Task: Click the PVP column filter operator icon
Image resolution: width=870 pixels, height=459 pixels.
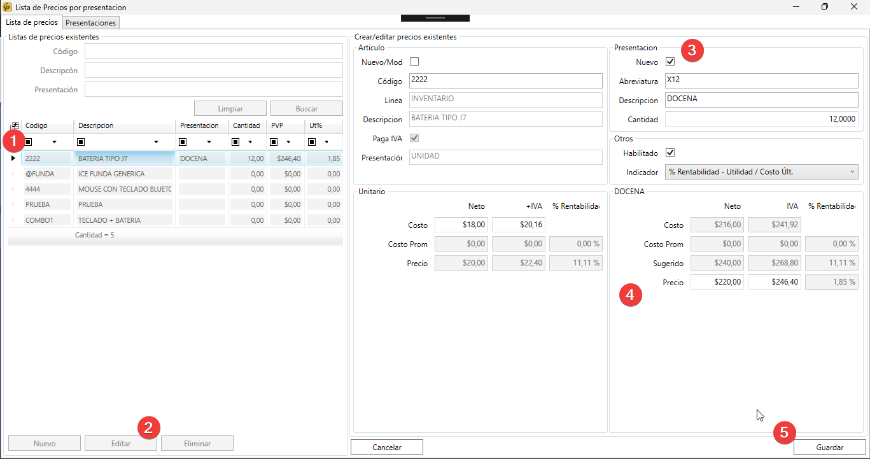Action: pos(274,142)
